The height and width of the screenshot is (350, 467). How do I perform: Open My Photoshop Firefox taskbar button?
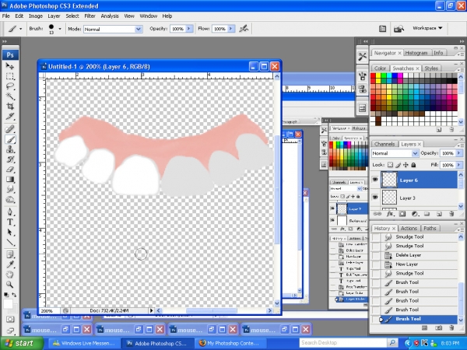click(x=230, y=343)
